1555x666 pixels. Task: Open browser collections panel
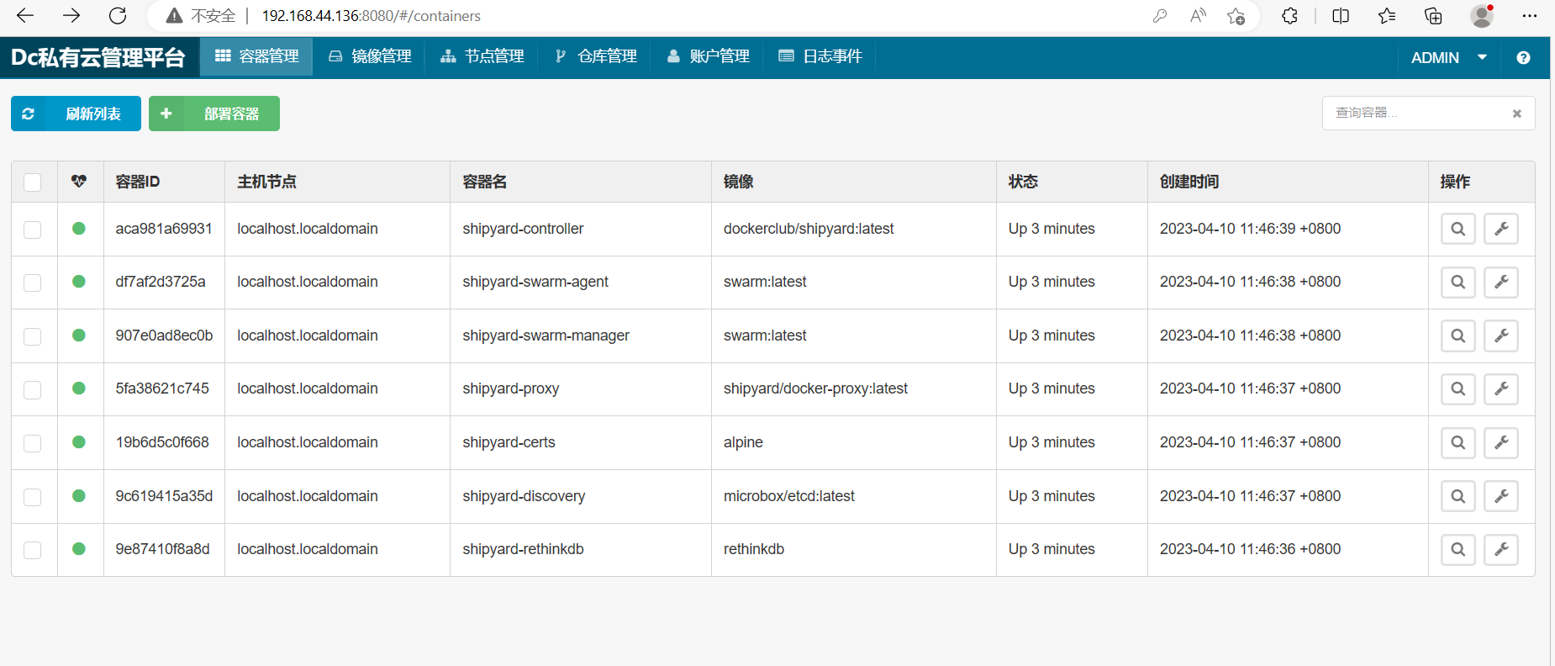coord(1433,16)
